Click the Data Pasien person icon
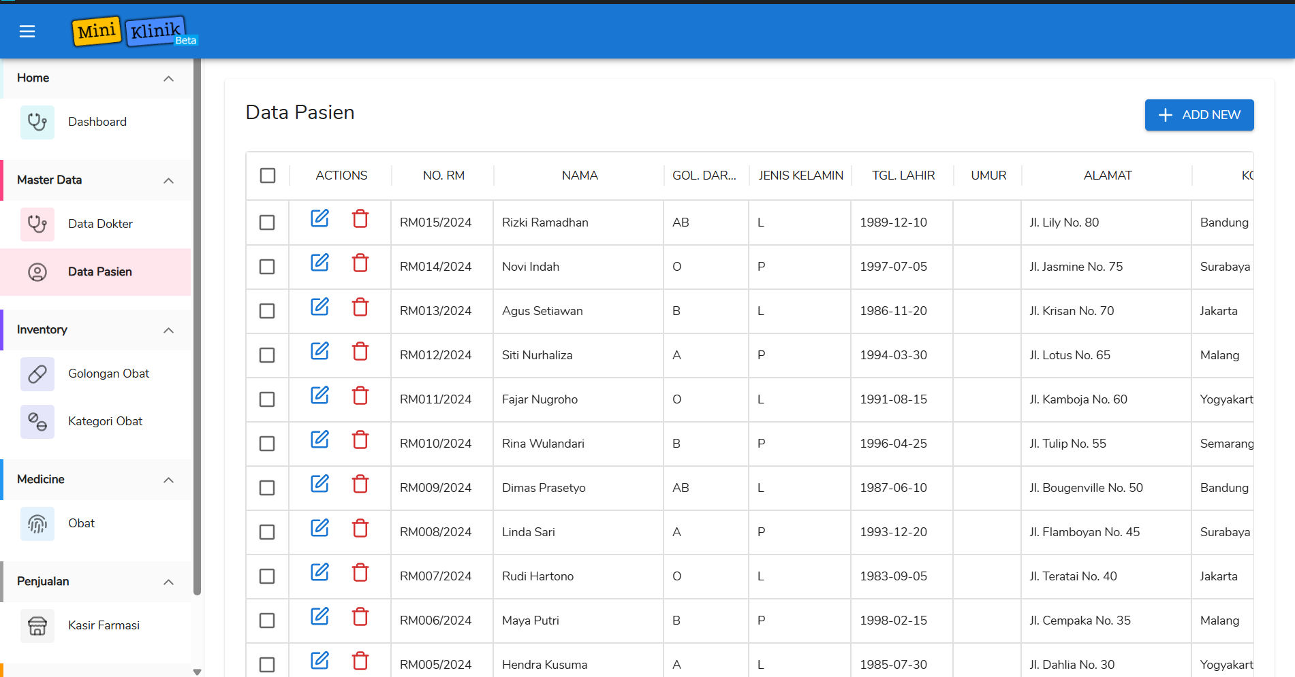The width and height of the screenshot is (1295, 677). (37, 272)
